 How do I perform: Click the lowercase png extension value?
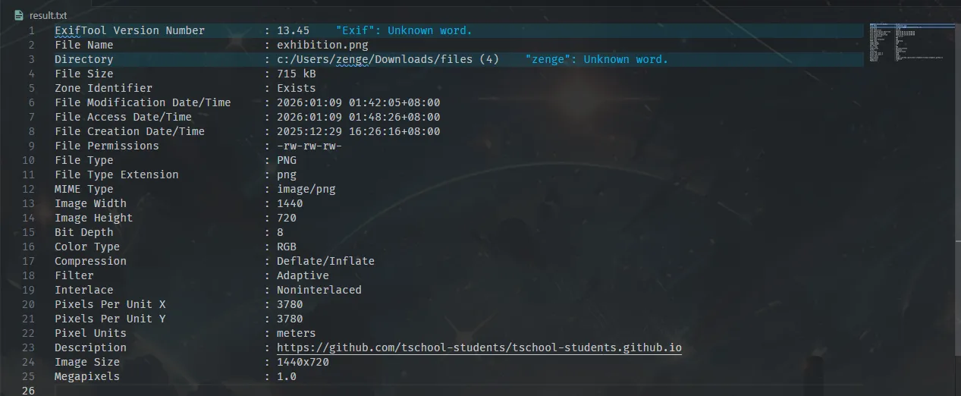pyautogui.click(x=287, y=174)
